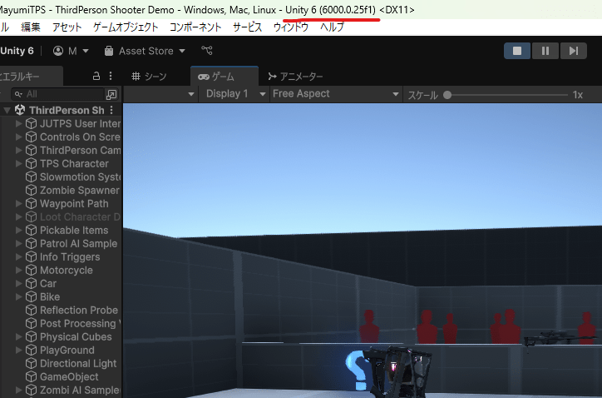
Task: Select the Car cube icon
Action: click(31, 283)
